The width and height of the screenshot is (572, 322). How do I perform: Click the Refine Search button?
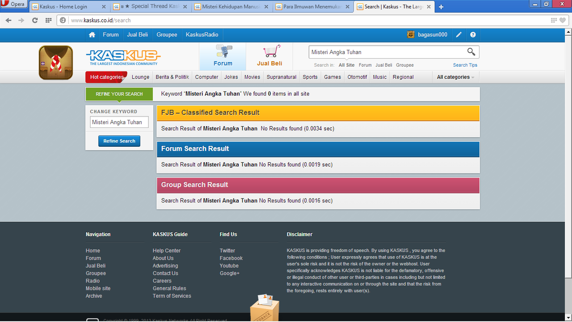click(119, 141)
